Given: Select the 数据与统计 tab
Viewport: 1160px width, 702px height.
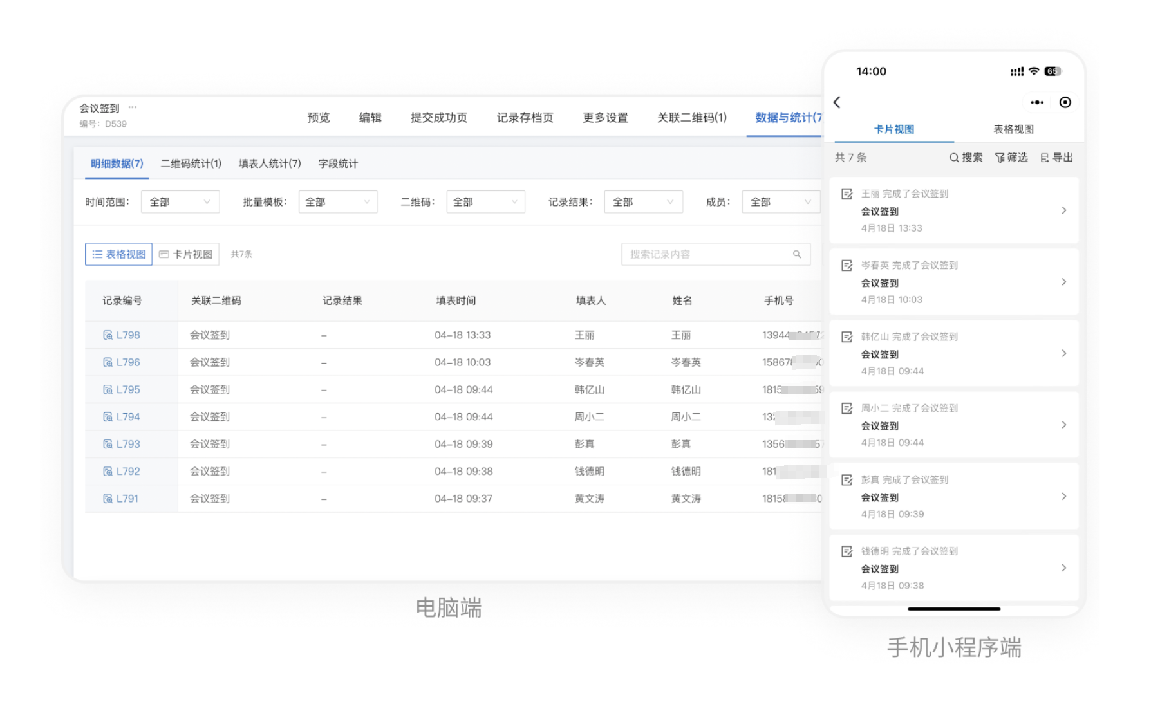Looking at the screenshot, I should 788,118.
